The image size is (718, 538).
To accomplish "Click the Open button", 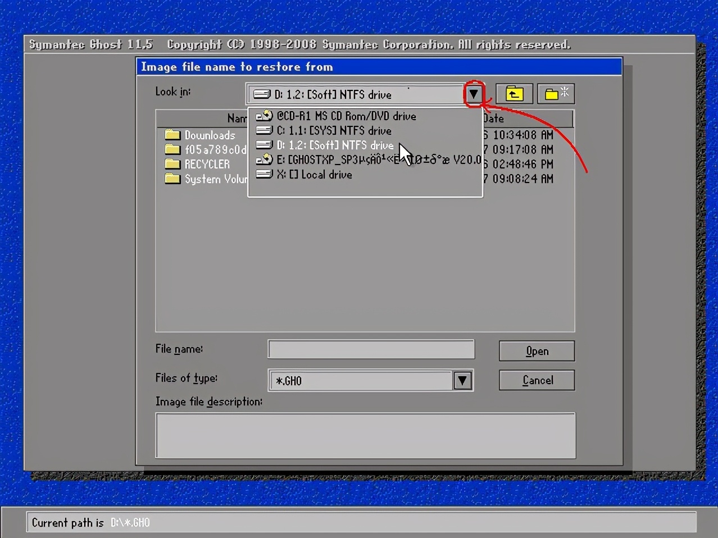I will 537,351.
